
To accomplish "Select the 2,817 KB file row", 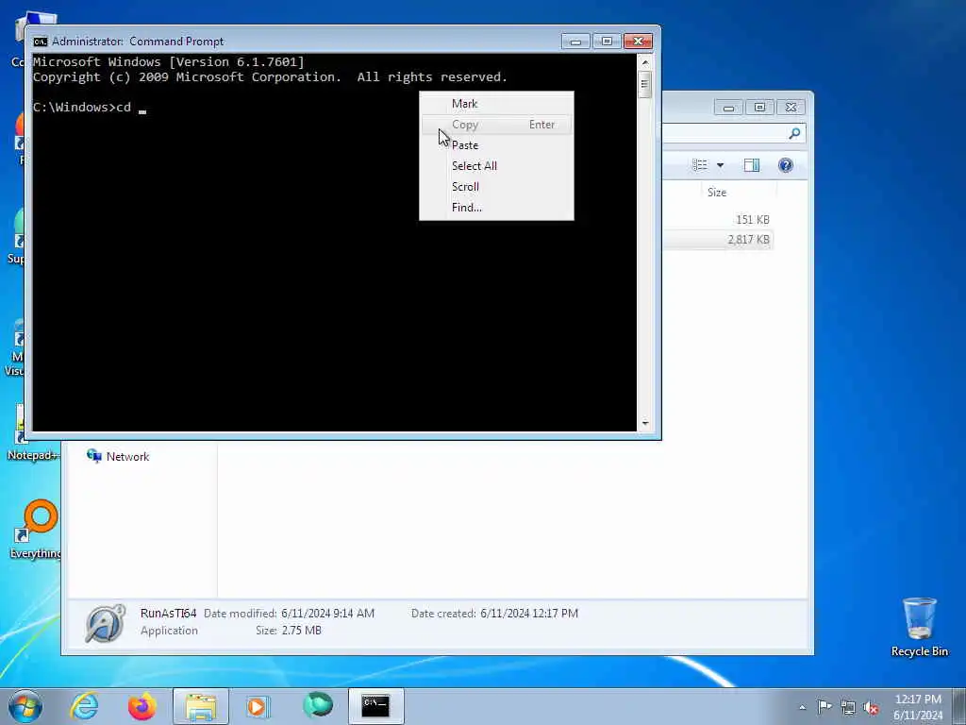I will pos(718,240).
